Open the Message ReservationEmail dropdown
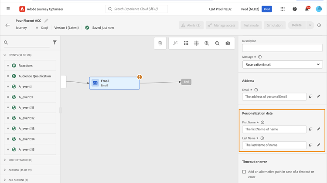The image size is (327, 183). tap(283, 64)
